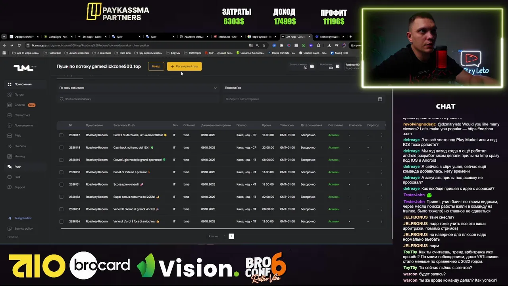Click the browser back arrow
The height and width of the screenshot is (286, 508).
4,45
